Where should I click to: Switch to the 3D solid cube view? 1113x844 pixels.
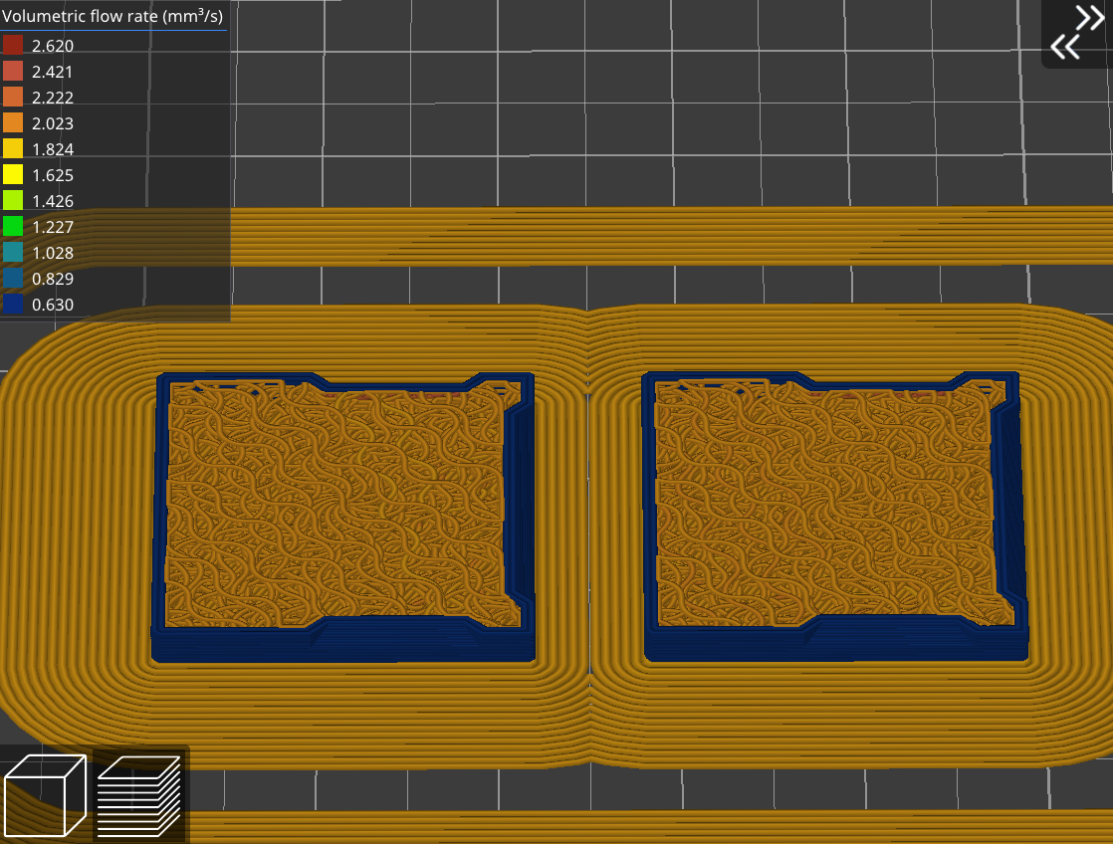pos(46,795)
